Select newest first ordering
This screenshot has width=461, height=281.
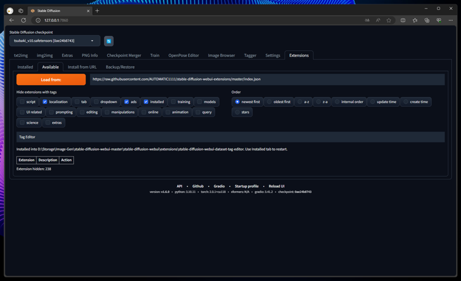[237, 102]
